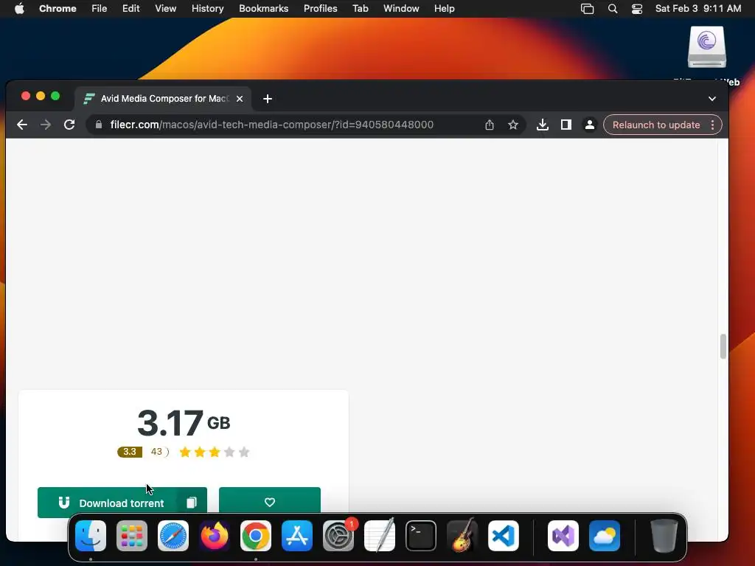The width and height of the screenshot is (755, 566).
Task: Open Launchpad from the Dock
Action: (x=132, y=536)
